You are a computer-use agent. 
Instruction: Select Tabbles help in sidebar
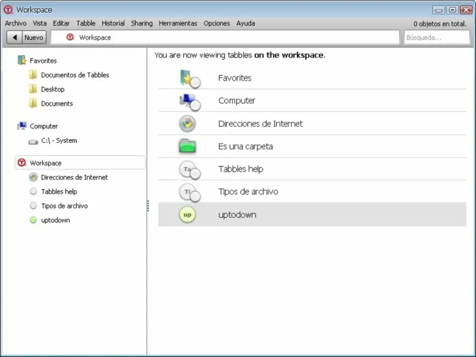pyautogui.click(x=59, y=192)
